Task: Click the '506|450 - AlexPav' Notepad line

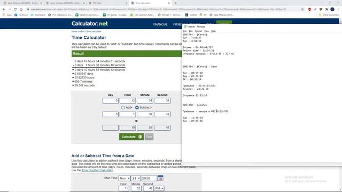Action: 195,105
